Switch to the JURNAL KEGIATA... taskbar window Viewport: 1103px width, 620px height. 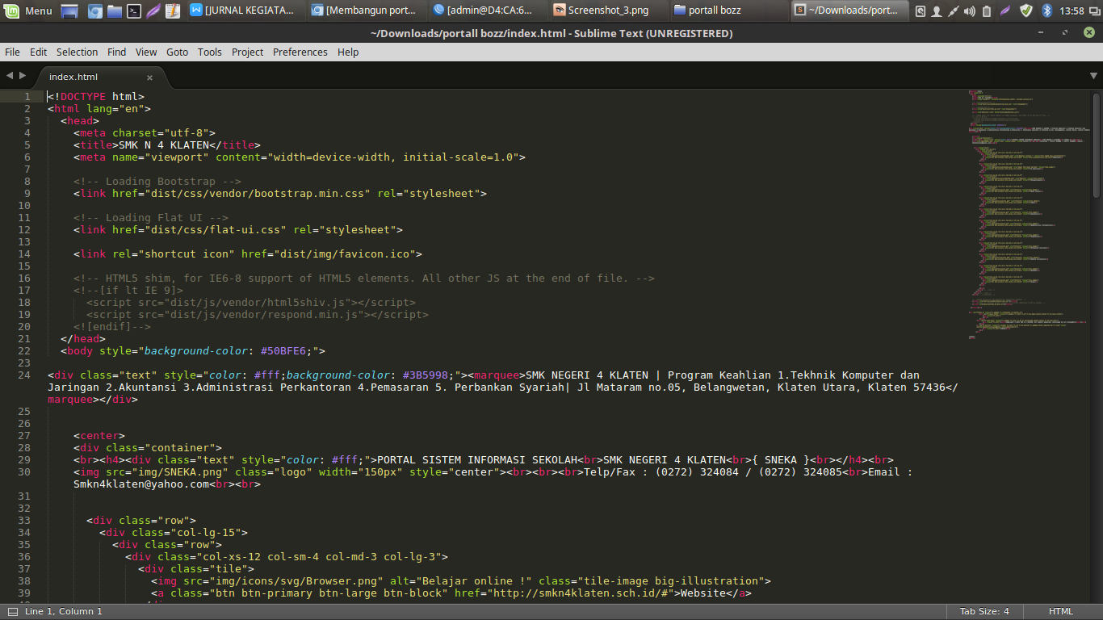point(247,10)
